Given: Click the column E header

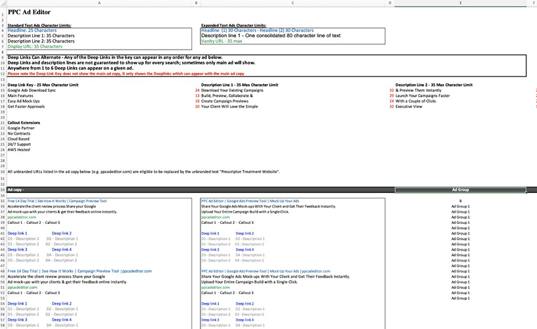Looking at the screenshot, I should point(460,3).
